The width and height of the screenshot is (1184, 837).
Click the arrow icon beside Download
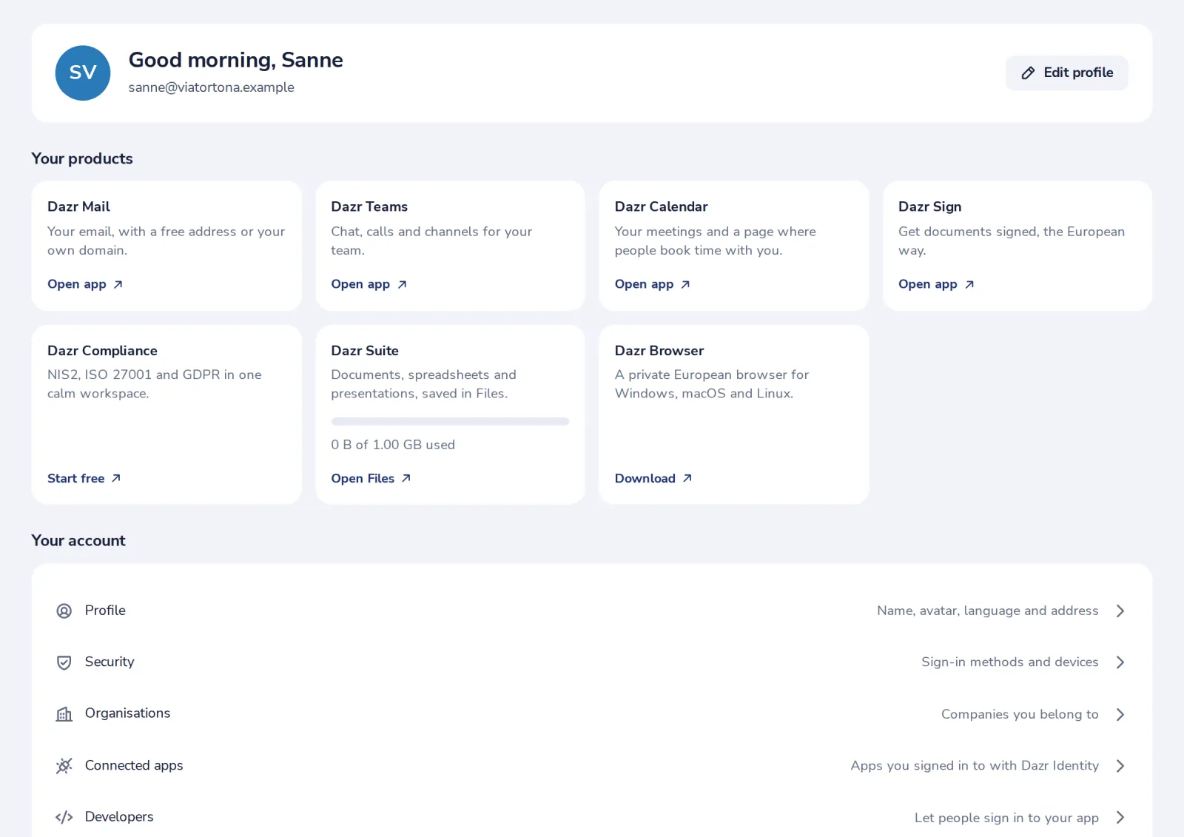[687, 478]
